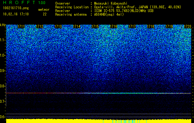Click the Receiver label

coord(63,11)
